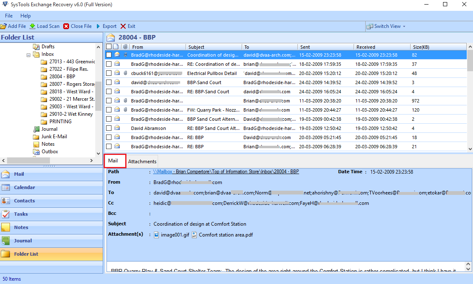Click the Contacts navigation button
Viewport: 473px width, 284px height.
pos(52,201)
